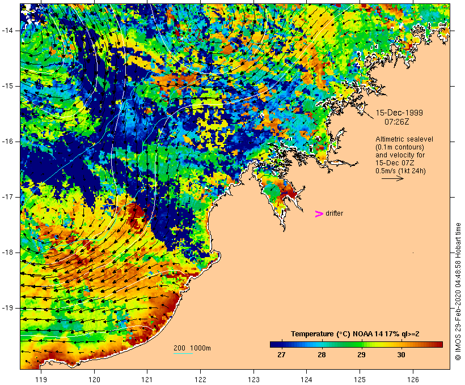Click the cyan bathymetry legend line sample
465x385 pixels.
(x=183, y=353)
